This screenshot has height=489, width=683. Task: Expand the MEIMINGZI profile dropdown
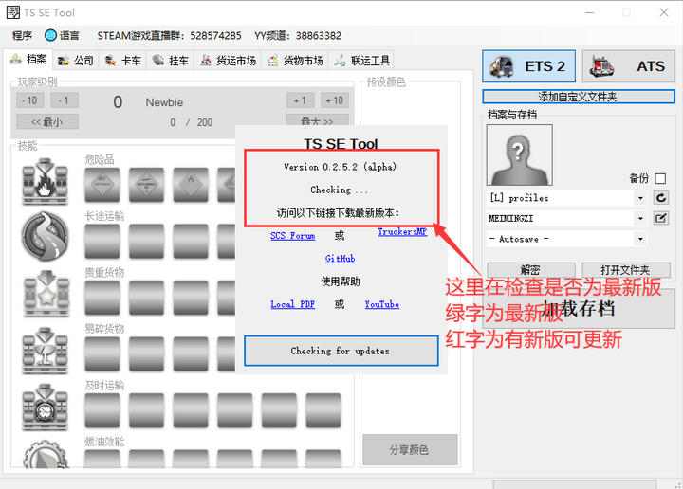pos(640,218)
